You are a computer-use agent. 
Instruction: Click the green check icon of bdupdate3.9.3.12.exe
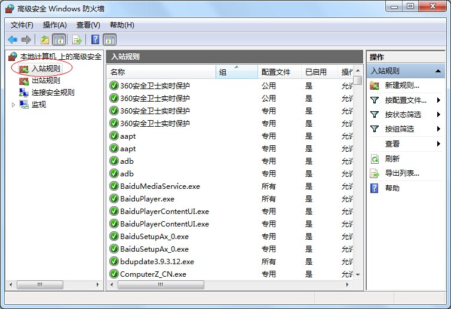point(114,261)
